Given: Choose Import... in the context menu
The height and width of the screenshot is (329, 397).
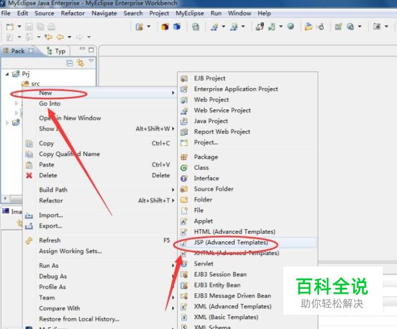Looking at the screenshot, I should tap(100, 215).
